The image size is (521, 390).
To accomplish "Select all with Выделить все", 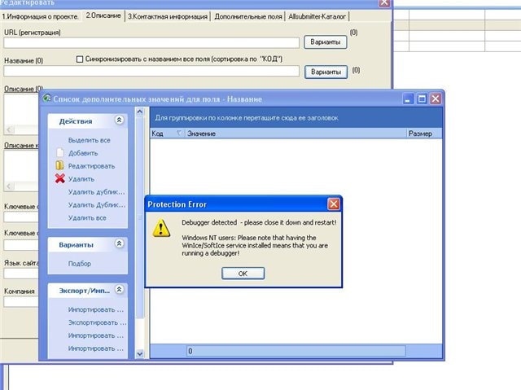I will [89, 140].
